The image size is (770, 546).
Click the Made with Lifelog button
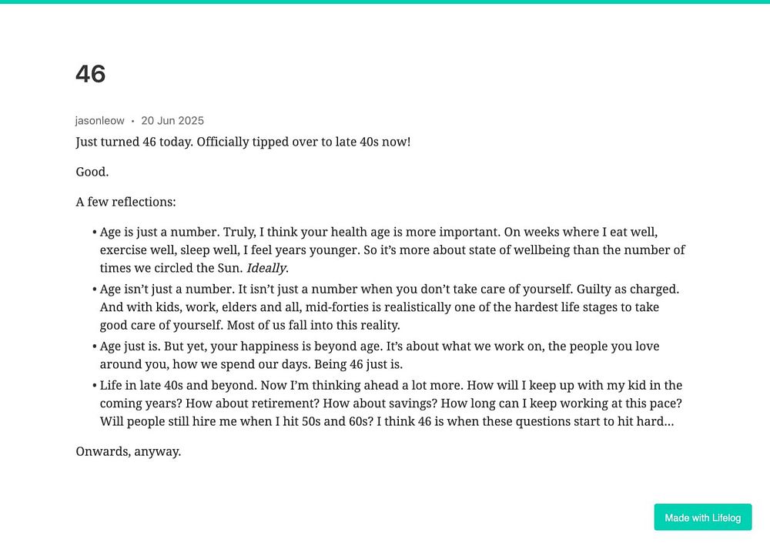pyautogui.click(x=703, y=517)
